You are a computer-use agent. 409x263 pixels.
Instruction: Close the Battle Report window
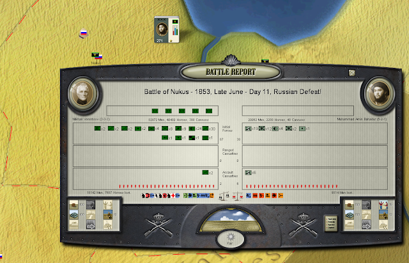[x=352, y=73]
